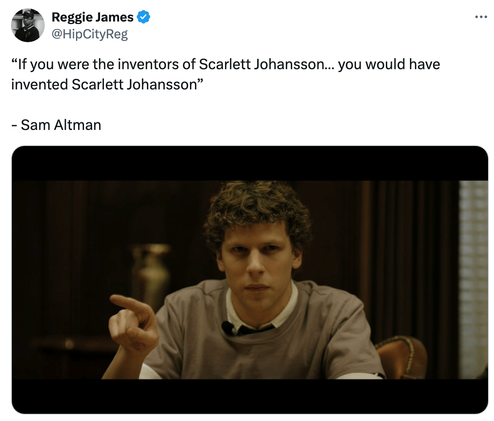The image size is (494, 421).
Task: Open the attached movie still image
Action: pos(250,280)
